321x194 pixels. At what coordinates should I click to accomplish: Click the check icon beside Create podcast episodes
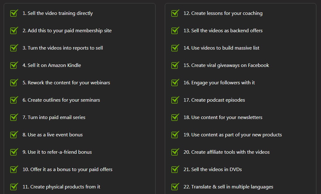point(175,100)
